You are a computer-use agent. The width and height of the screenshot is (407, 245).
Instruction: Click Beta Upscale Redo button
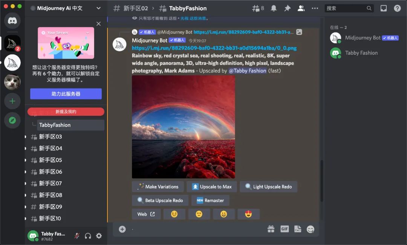point(160,201)
